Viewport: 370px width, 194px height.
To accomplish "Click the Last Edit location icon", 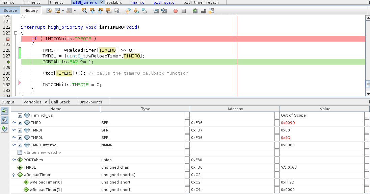I will click(49, 10).
